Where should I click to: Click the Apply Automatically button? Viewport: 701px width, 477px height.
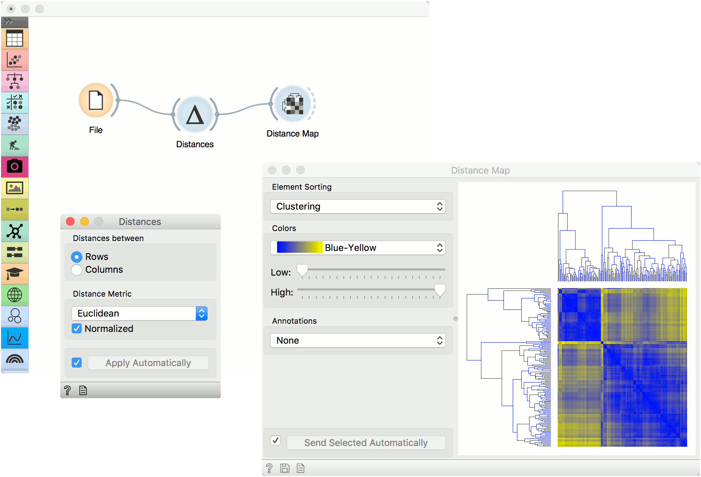[x=148, y=363]
